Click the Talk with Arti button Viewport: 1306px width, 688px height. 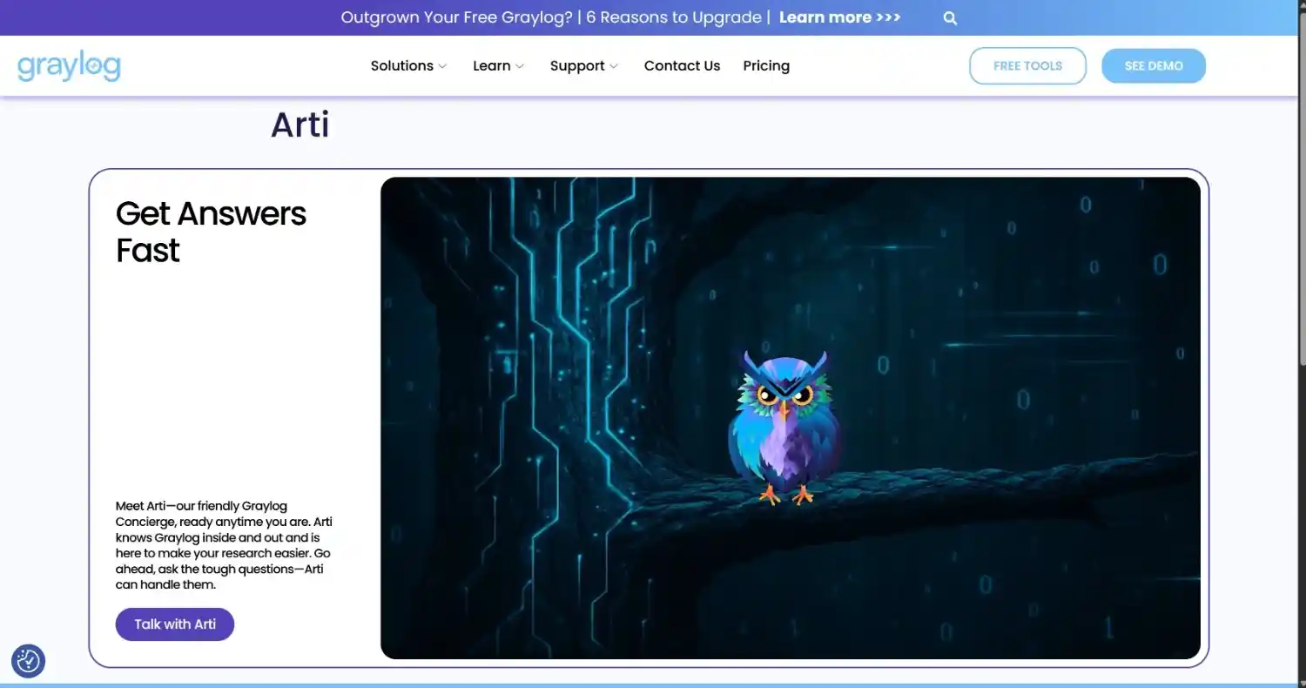(x=175, y=624)
